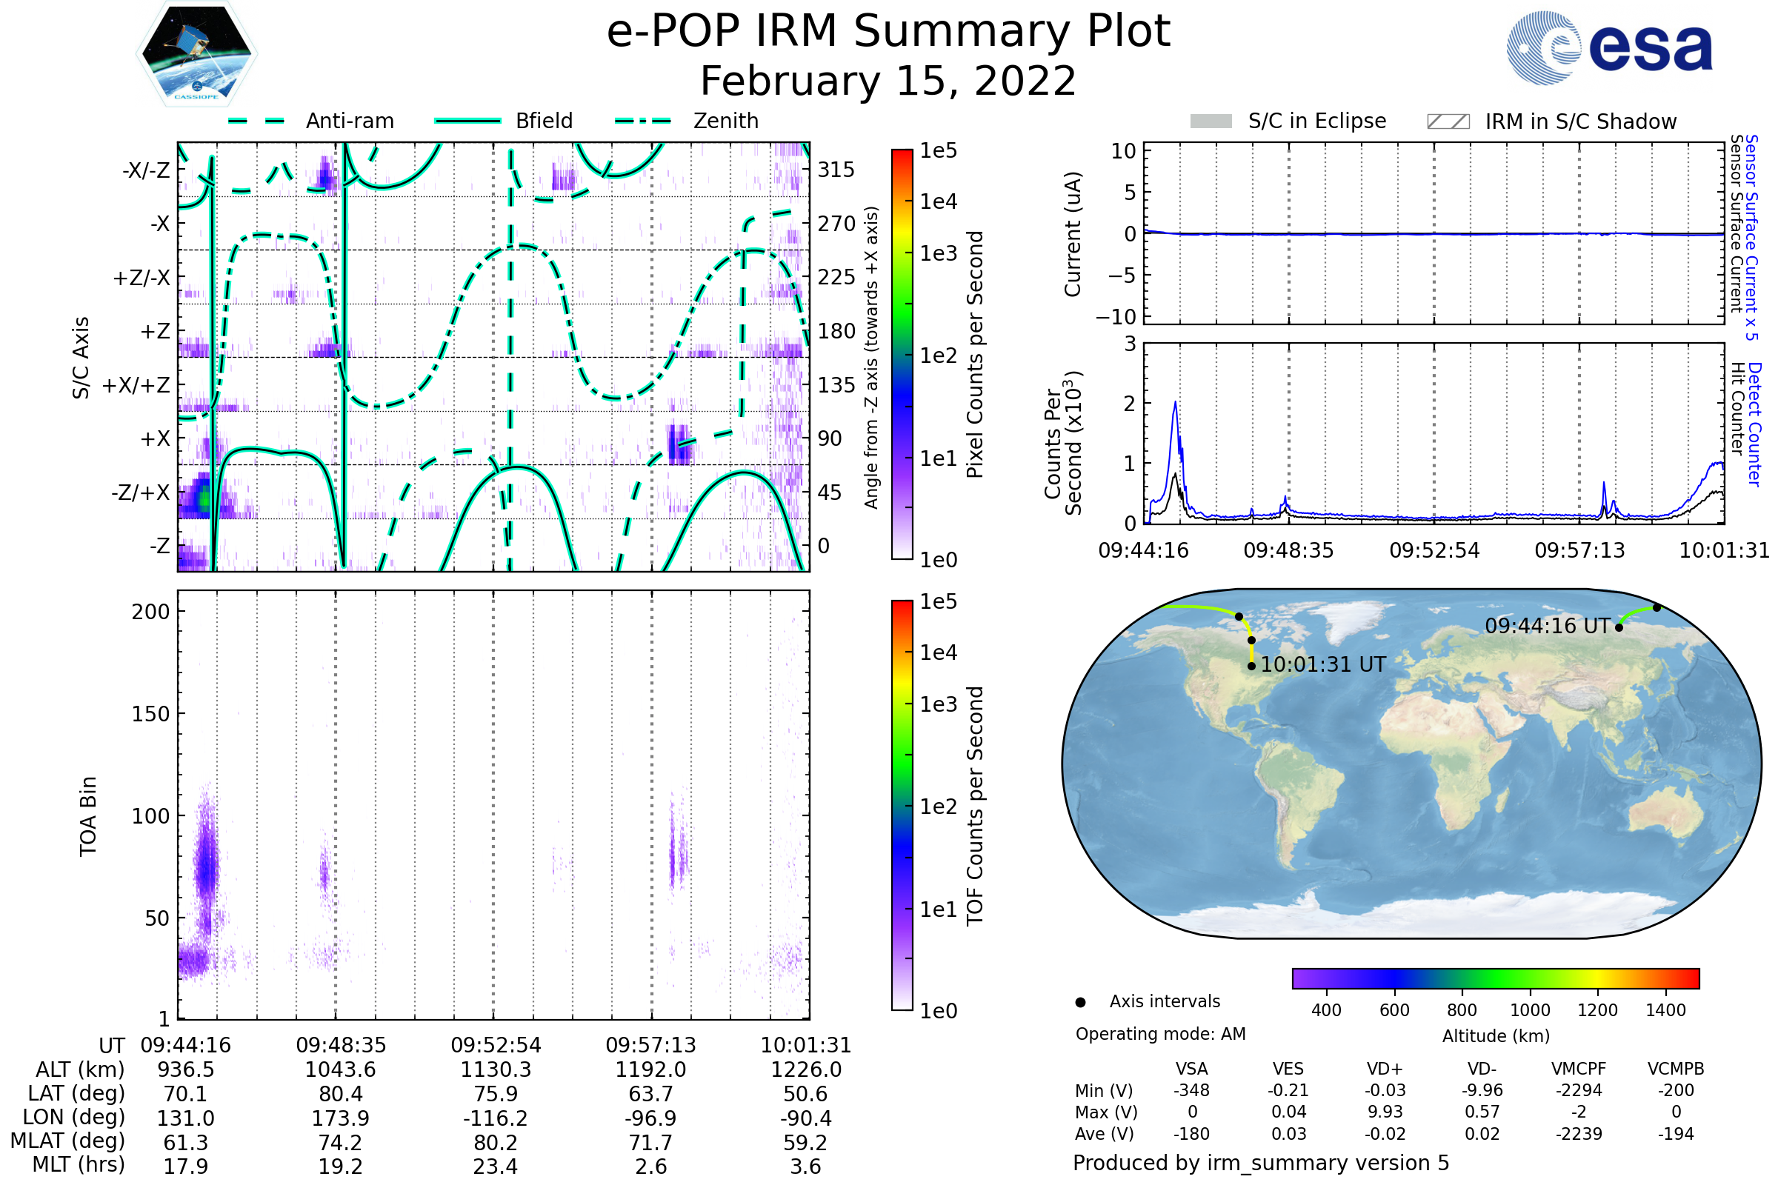The height and width of the screenshot is (1185, 1778).
Task: Click the Pixel Counts per Second colorbar
Action: (902, 355)
